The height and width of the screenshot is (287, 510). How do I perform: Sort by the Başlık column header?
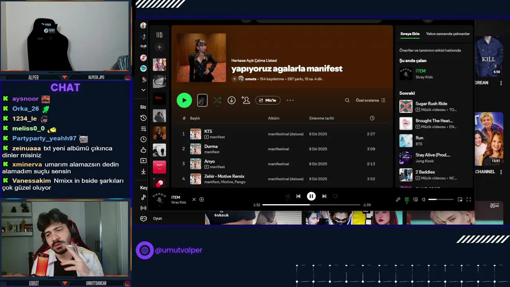pos(195,118)
